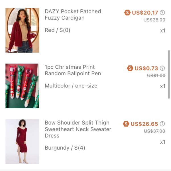
Task: Open 1pc Christmas Print Random Ballpoint Pen title
Action: point(73,70)
